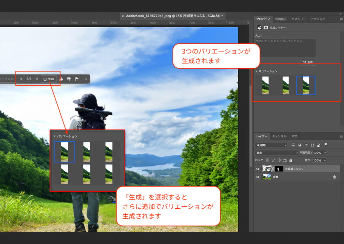Image resolution: width=344 pixels, height=244 pixels.
Task: Toggle visibility of the 背景 layer
Action: point(258,177)
